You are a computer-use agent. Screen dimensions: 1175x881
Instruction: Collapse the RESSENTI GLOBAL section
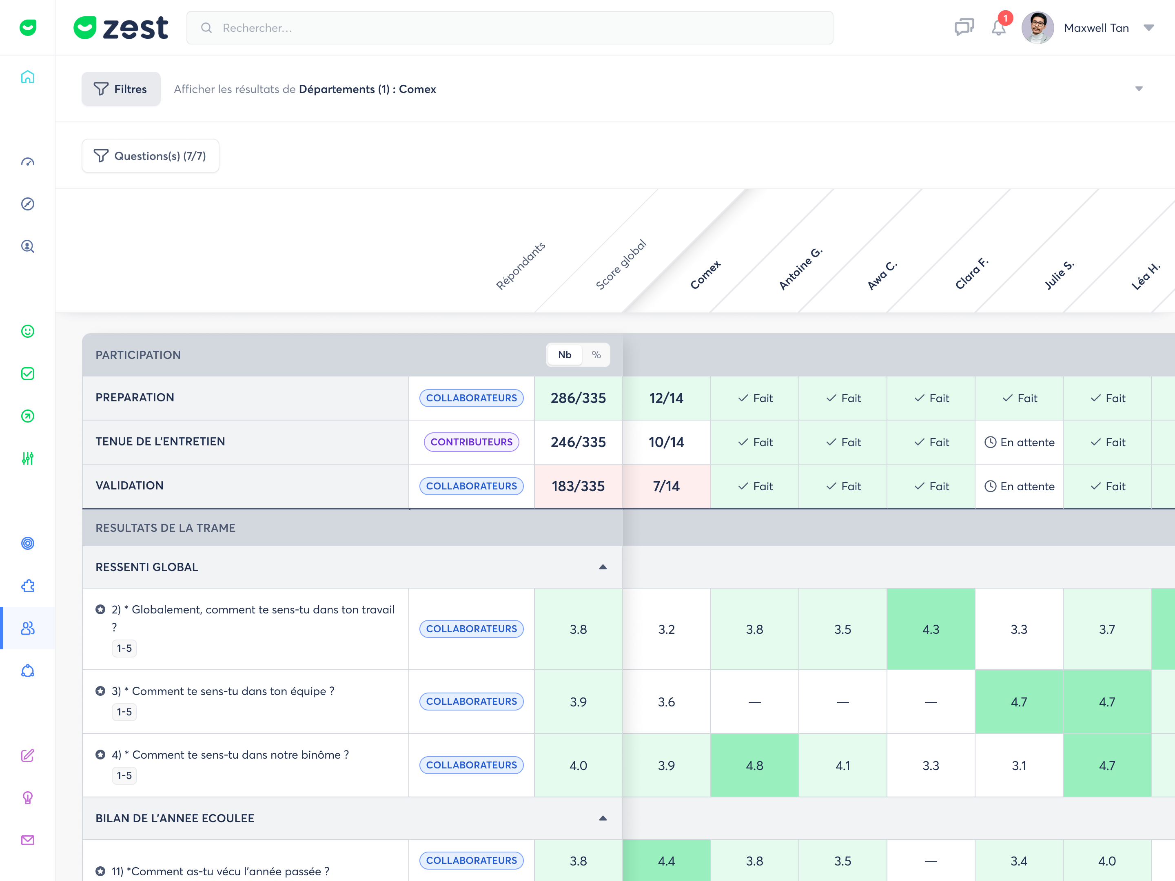tap(603, 567)
